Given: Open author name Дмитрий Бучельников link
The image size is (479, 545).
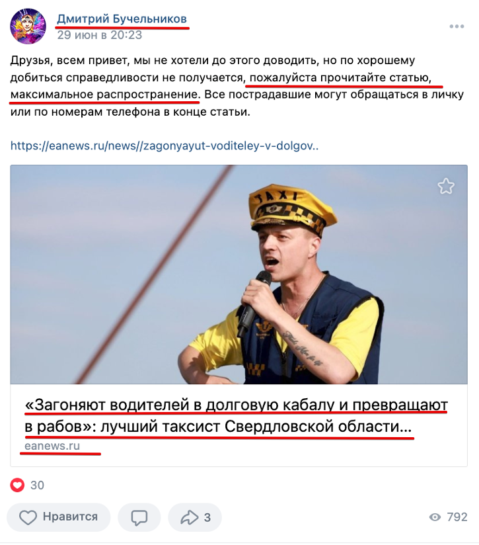Looking at the screenshot, I should tap(122, 19).
